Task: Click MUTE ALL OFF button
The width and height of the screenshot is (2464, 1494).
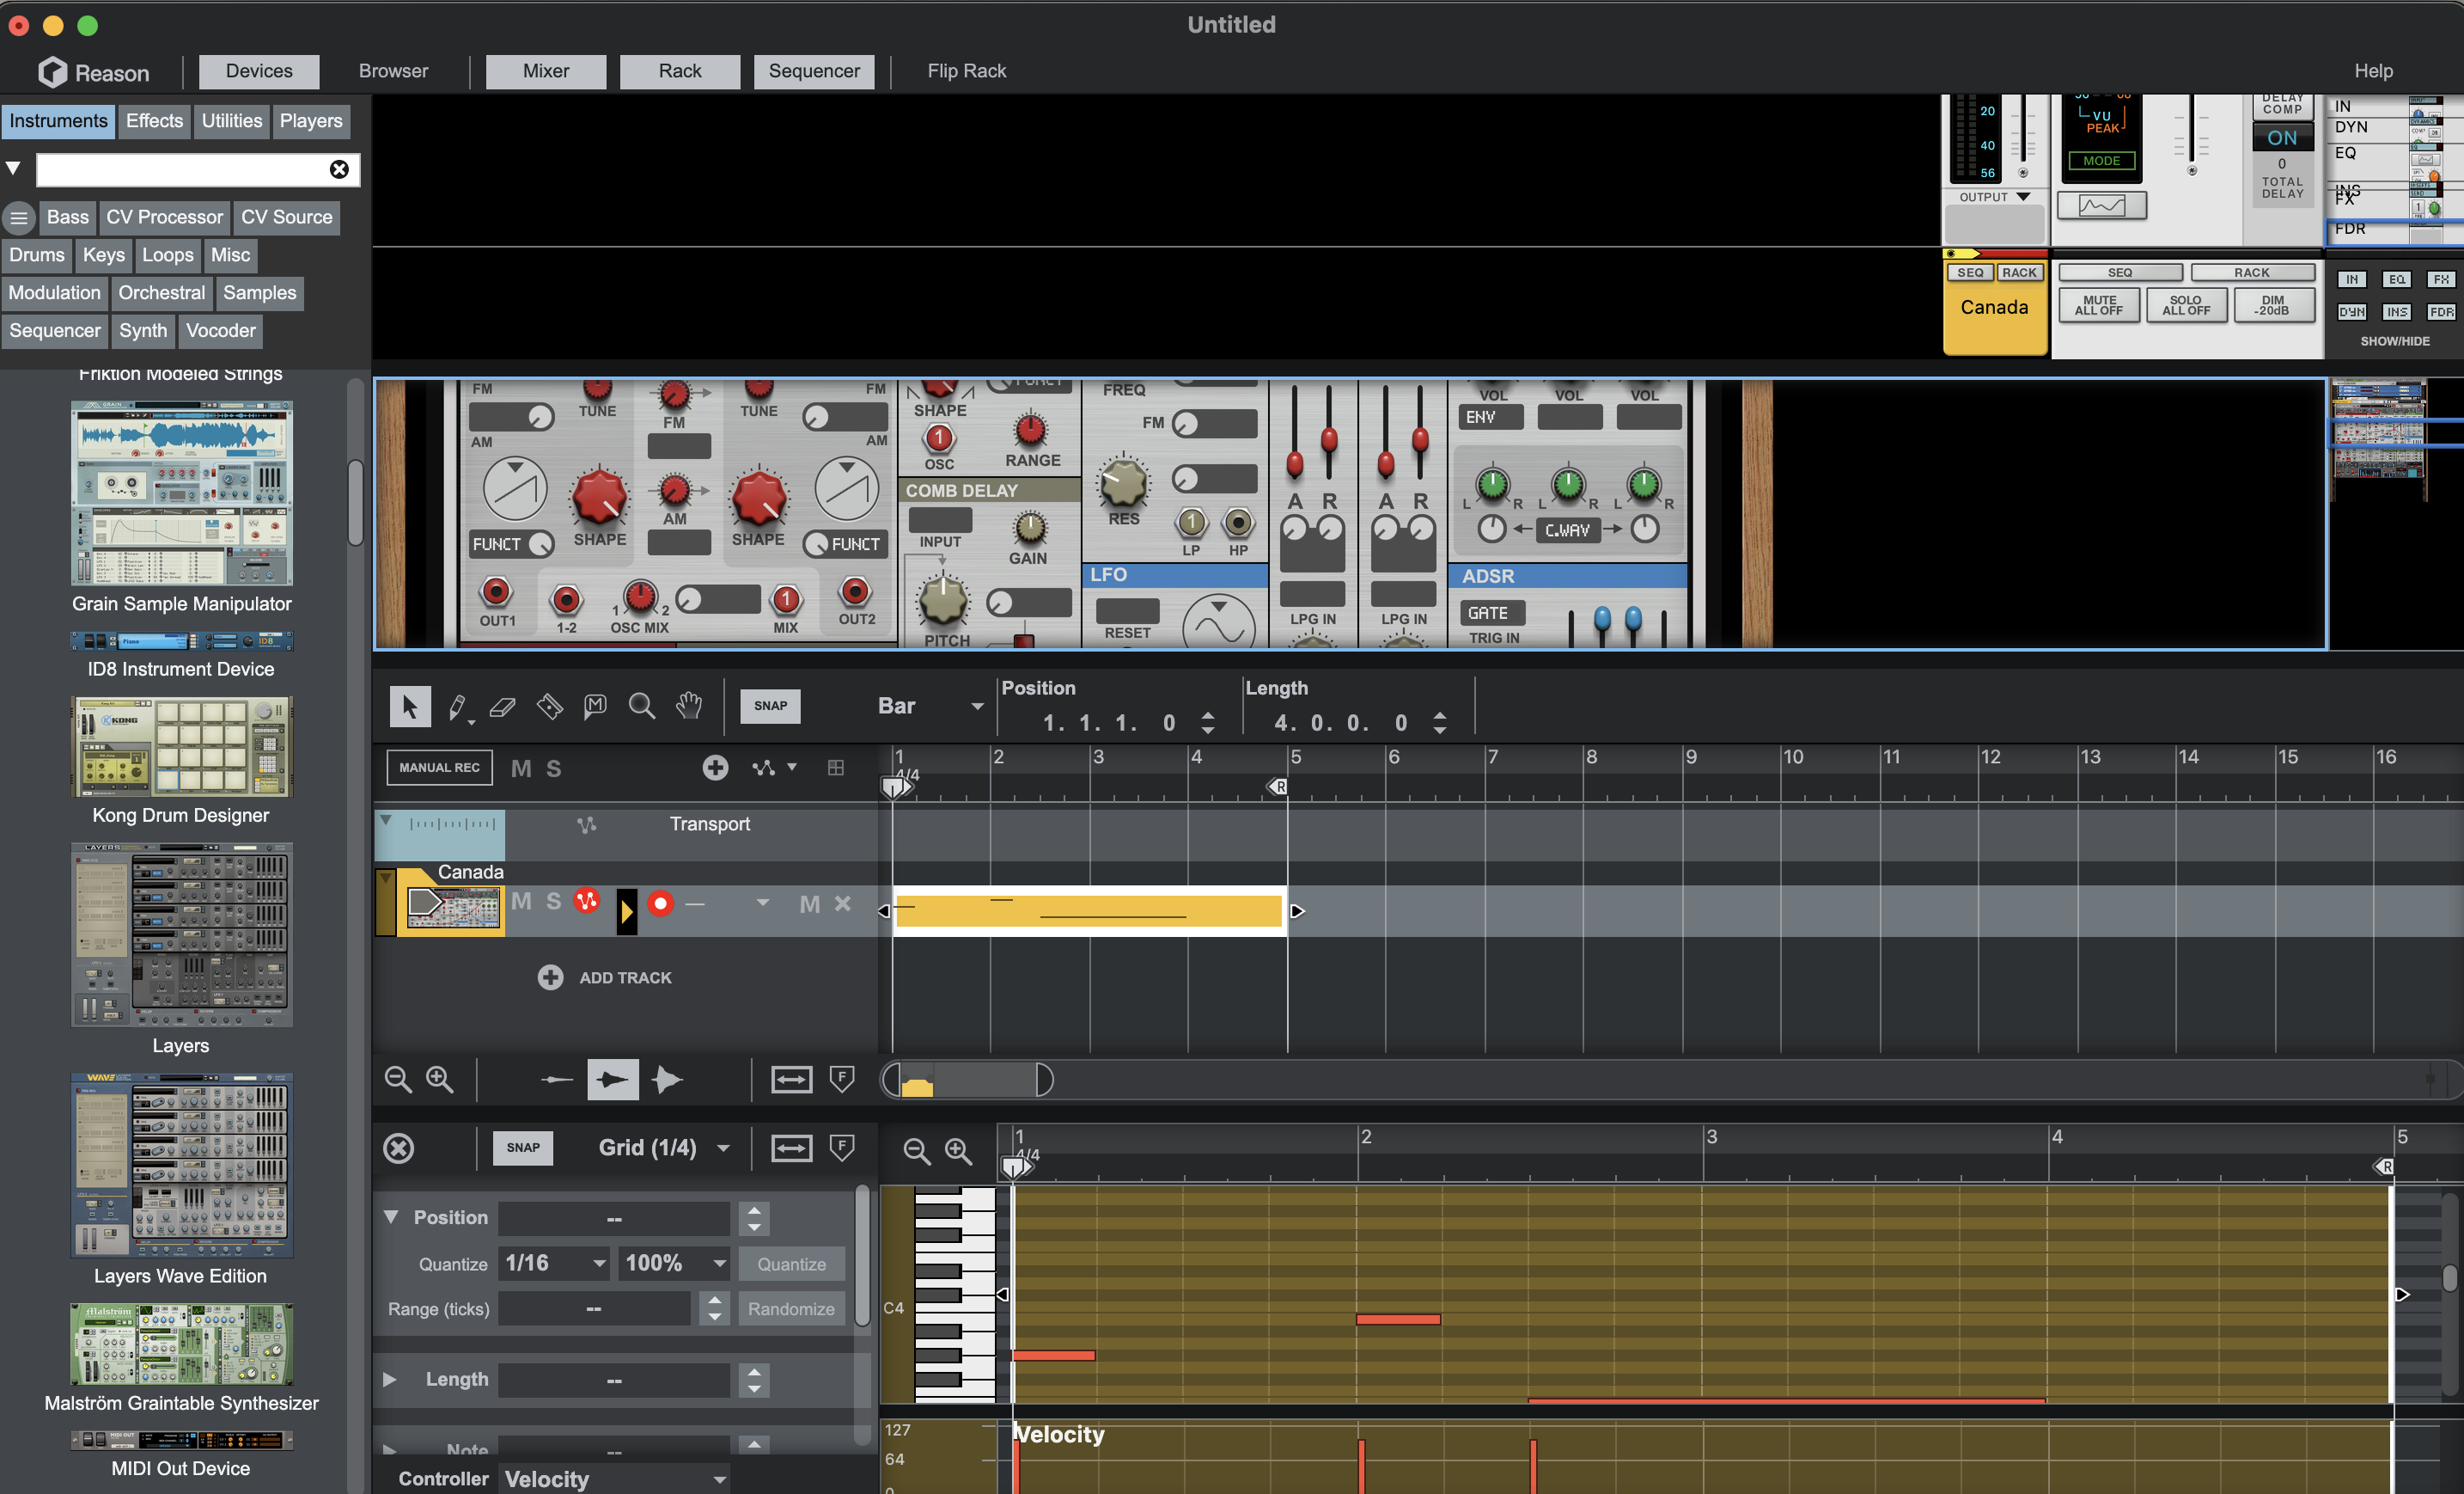Action: [x=2099, y=305]
